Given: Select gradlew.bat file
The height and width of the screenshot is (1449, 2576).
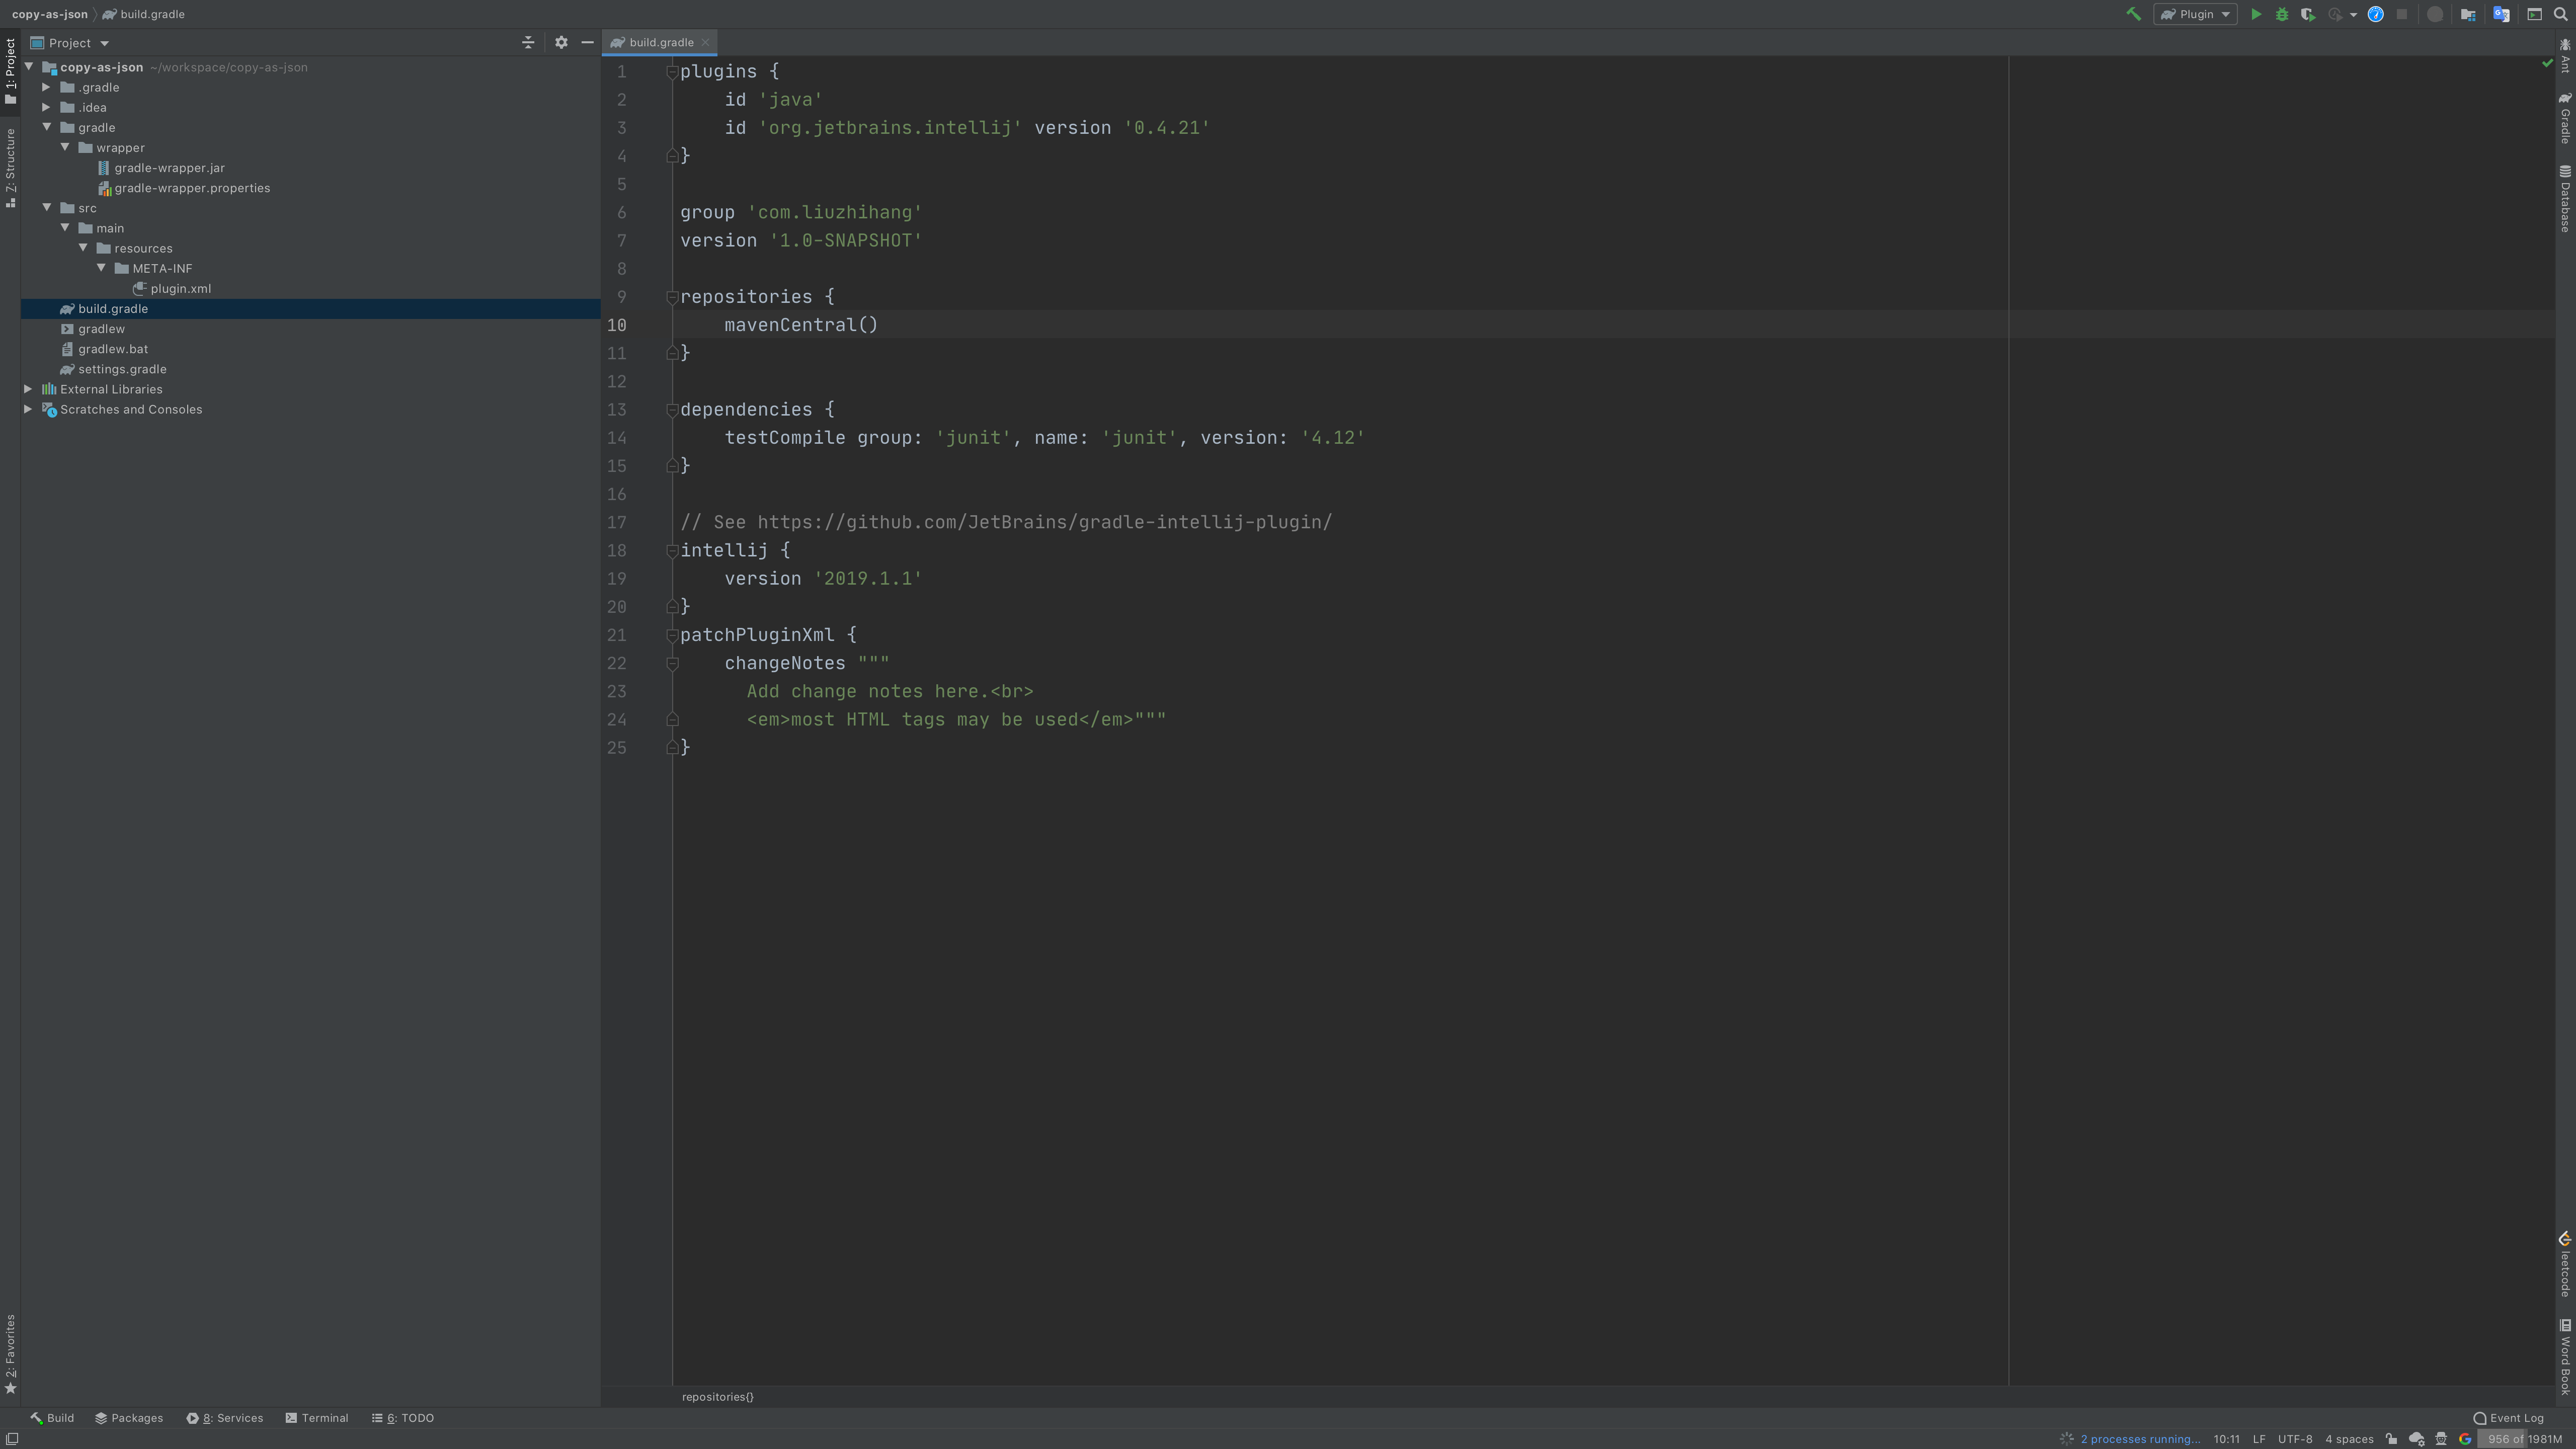Looking at the screenshot, I should (113, 349).
